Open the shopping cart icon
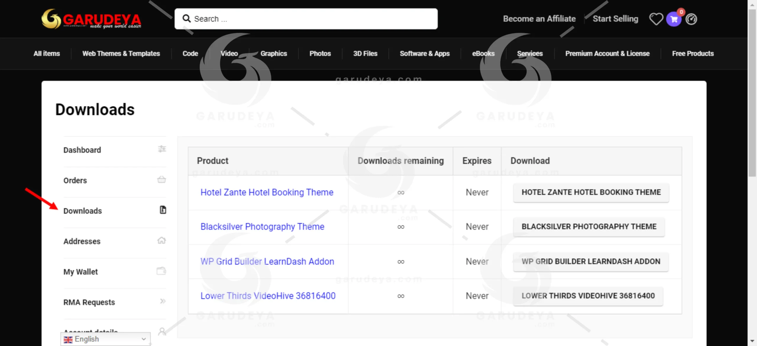 [x=674, y=19]
